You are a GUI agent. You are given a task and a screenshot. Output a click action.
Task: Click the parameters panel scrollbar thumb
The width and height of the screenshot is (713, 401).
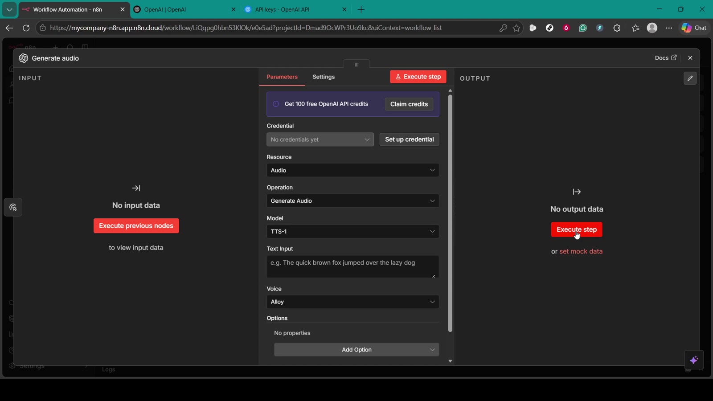450,213
